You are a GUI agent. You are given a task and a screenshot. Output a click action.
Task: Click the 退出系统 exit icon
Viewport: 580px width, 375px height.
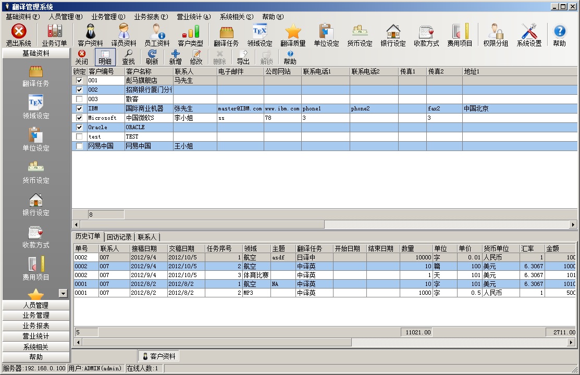[x=19, y=32]
